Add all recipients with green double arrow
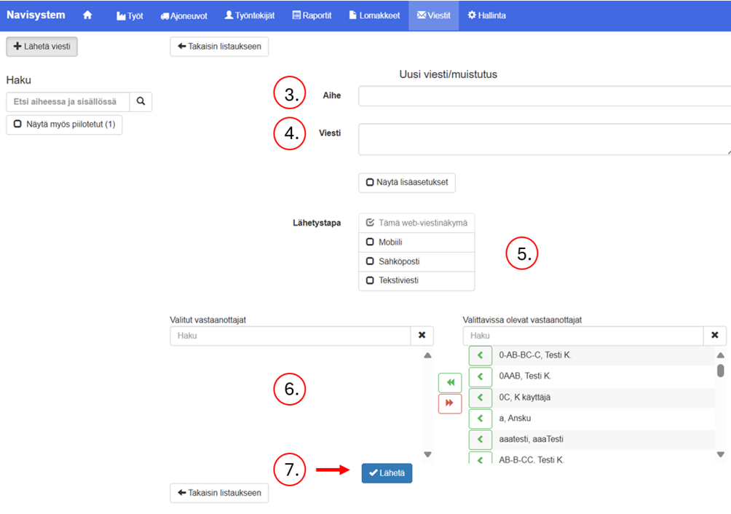The width and height of the screenshot is (731, 514). pos(450,382)
